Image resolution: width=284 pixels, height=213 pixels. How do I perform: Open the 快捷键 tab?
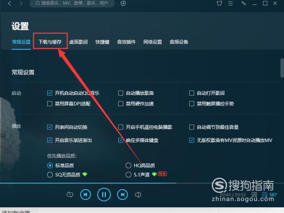click(102, 42)
